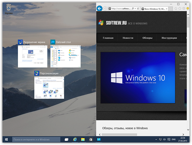Viewport: 192px width, 145px height.
Task: Click the smiley feedback icon
Action: click(188, 8)
